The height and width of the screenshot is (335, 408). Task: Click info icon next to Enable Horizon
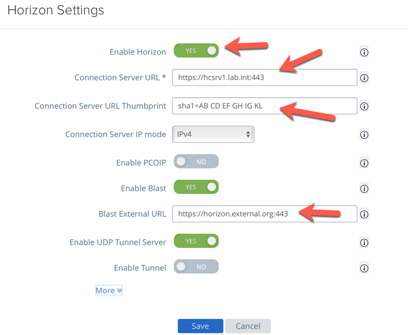click(365, 52)
